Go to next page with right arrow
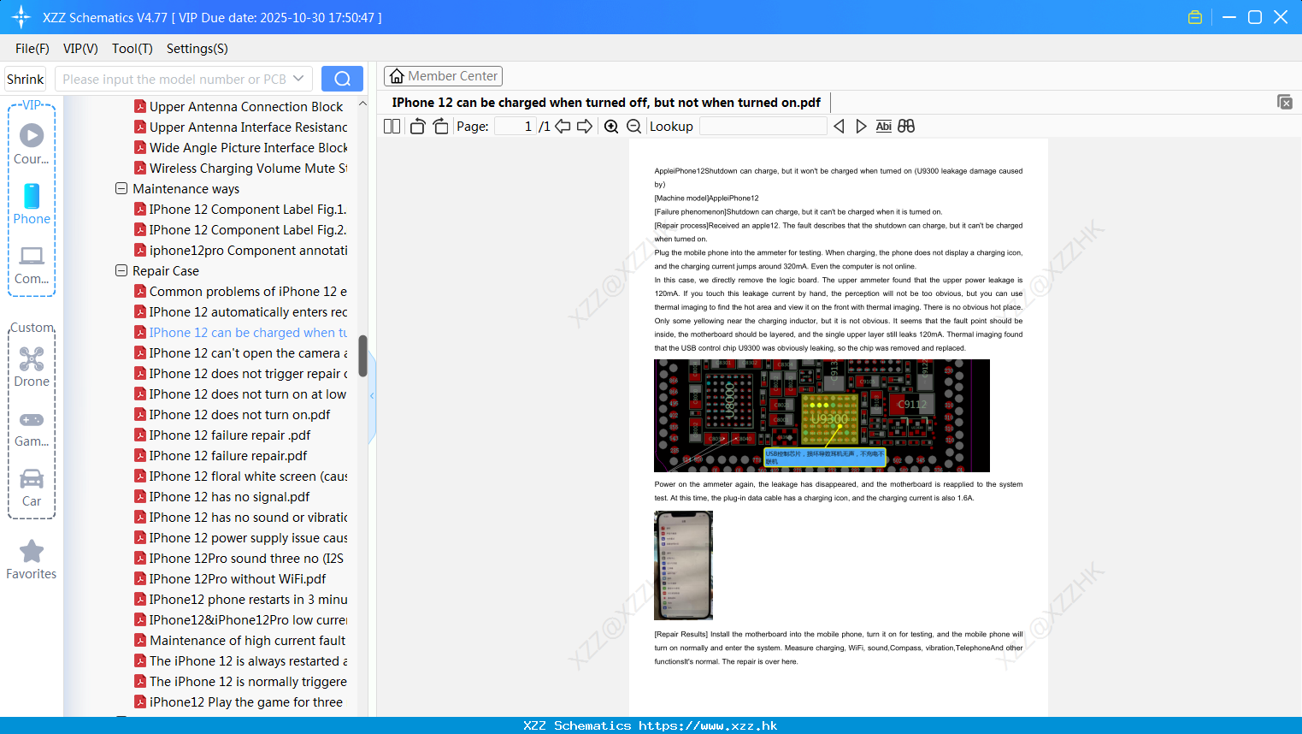This screenshot has width=1302, height=734. click(585, 126)
